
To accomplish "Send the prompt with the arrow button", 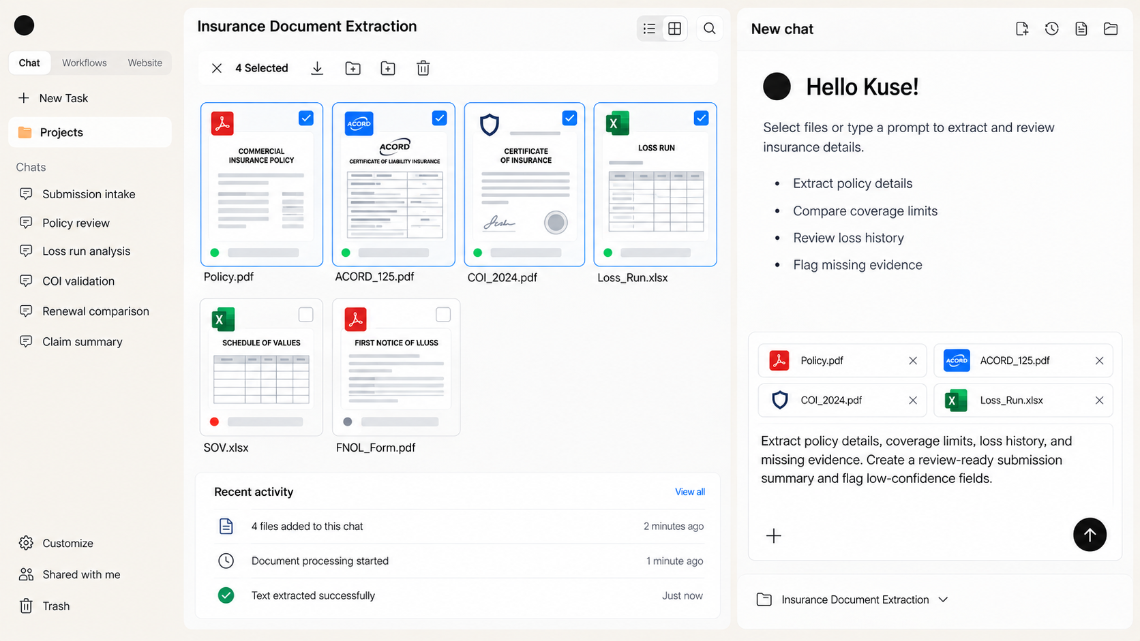I will tap(1090, 535).
